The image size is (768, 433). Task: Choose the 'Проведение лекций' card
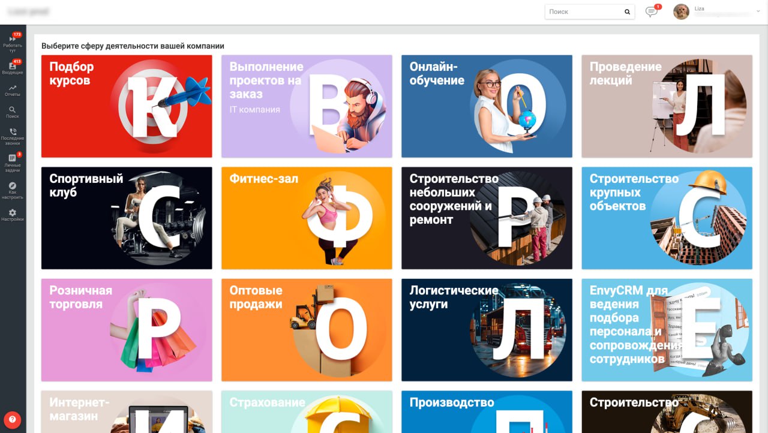coord(667,106)
